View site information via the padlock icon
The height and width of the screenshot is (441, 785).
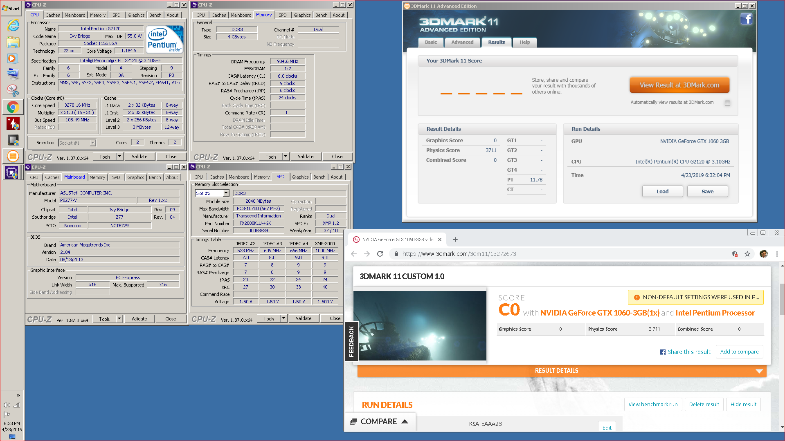click(396, 254)
